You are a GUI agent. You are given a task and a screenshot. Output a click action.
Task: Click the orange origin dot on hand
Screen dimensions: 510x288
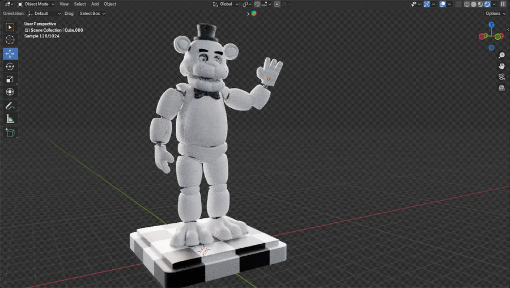269,79
